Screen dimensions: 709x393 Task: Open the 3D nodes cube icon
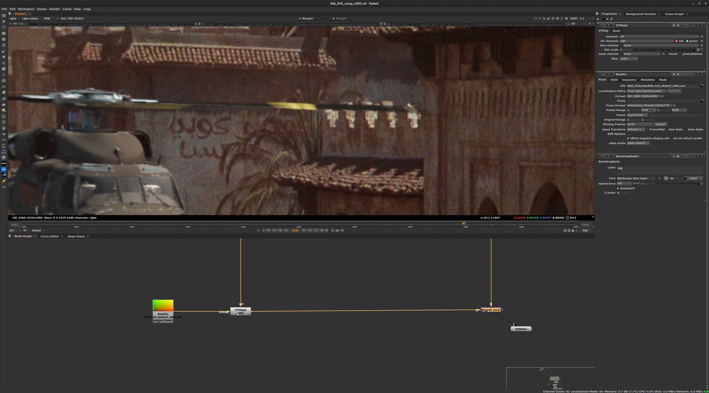pyautogui.click(x=4, y=69)
